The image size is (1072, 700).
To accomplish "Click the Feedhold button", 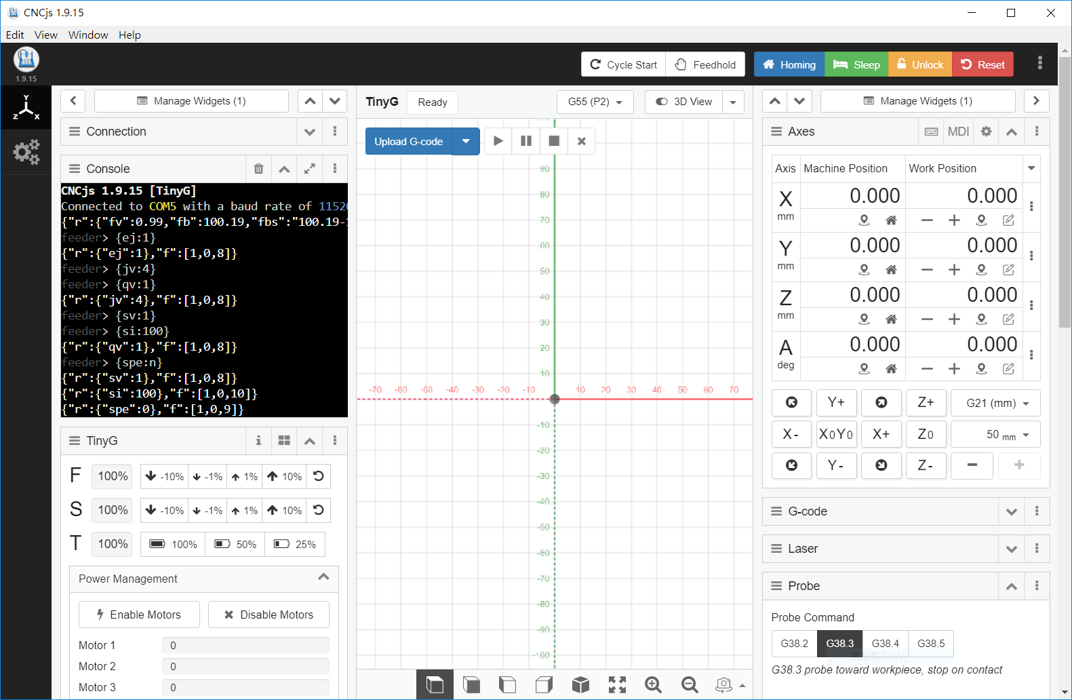I will [705, 64].
